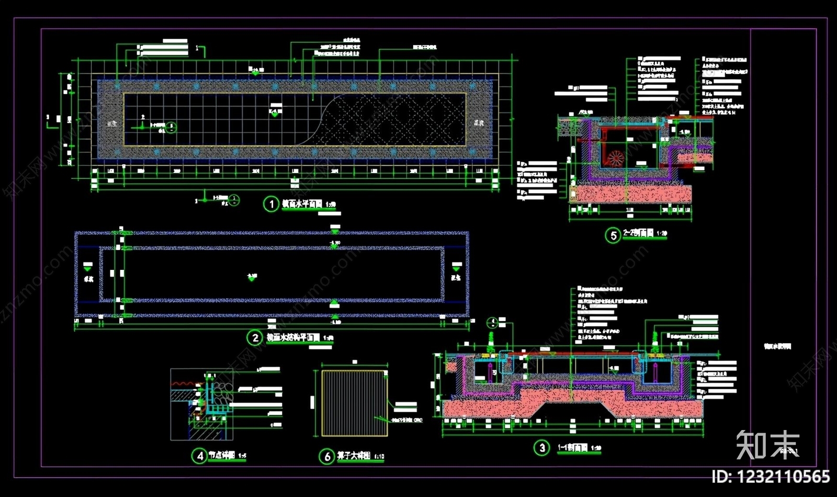Select the node detail drawing above marker 4
Screen dimensions: 837x497
[x=202, y=404]
